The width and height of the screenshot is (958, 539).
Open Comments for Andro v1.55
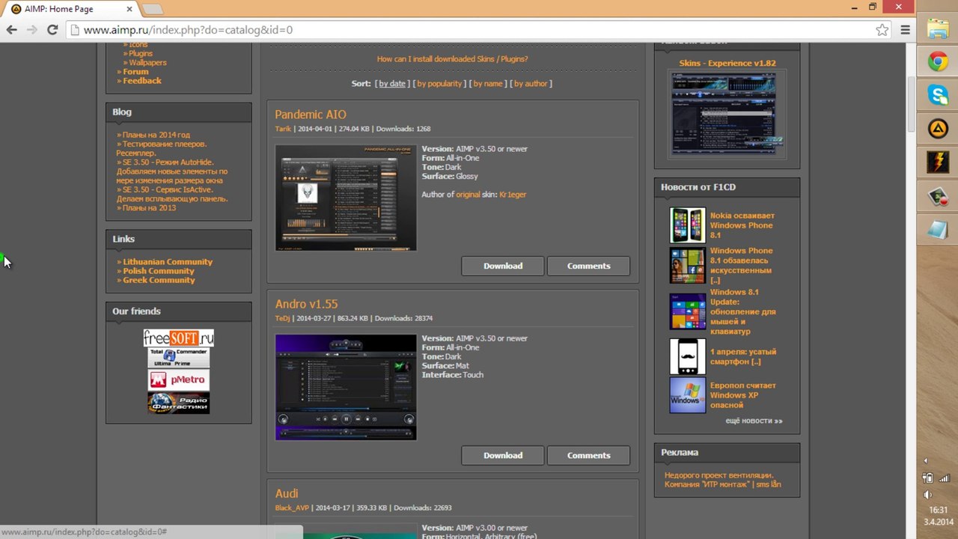coord(588,455)
